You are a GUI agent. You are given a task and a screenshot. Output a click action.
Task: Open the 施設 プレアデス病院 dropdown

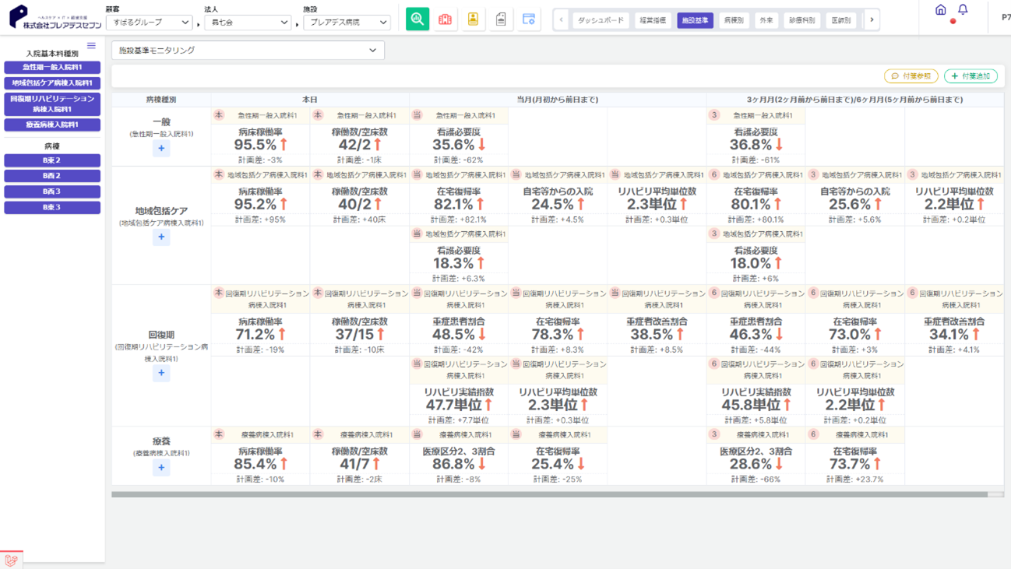click(347, 23)
